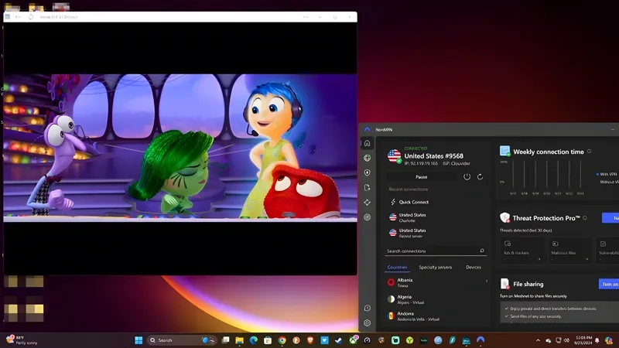This screenshot has width=619, height=348.
Task: Click Quick Connect in recent connections
Action: (413, 202)
